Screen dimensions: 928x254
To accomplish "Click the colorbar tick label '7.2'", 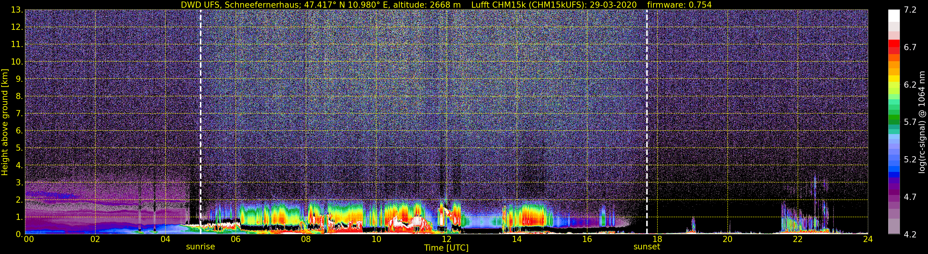I will [x=910, y=10].
